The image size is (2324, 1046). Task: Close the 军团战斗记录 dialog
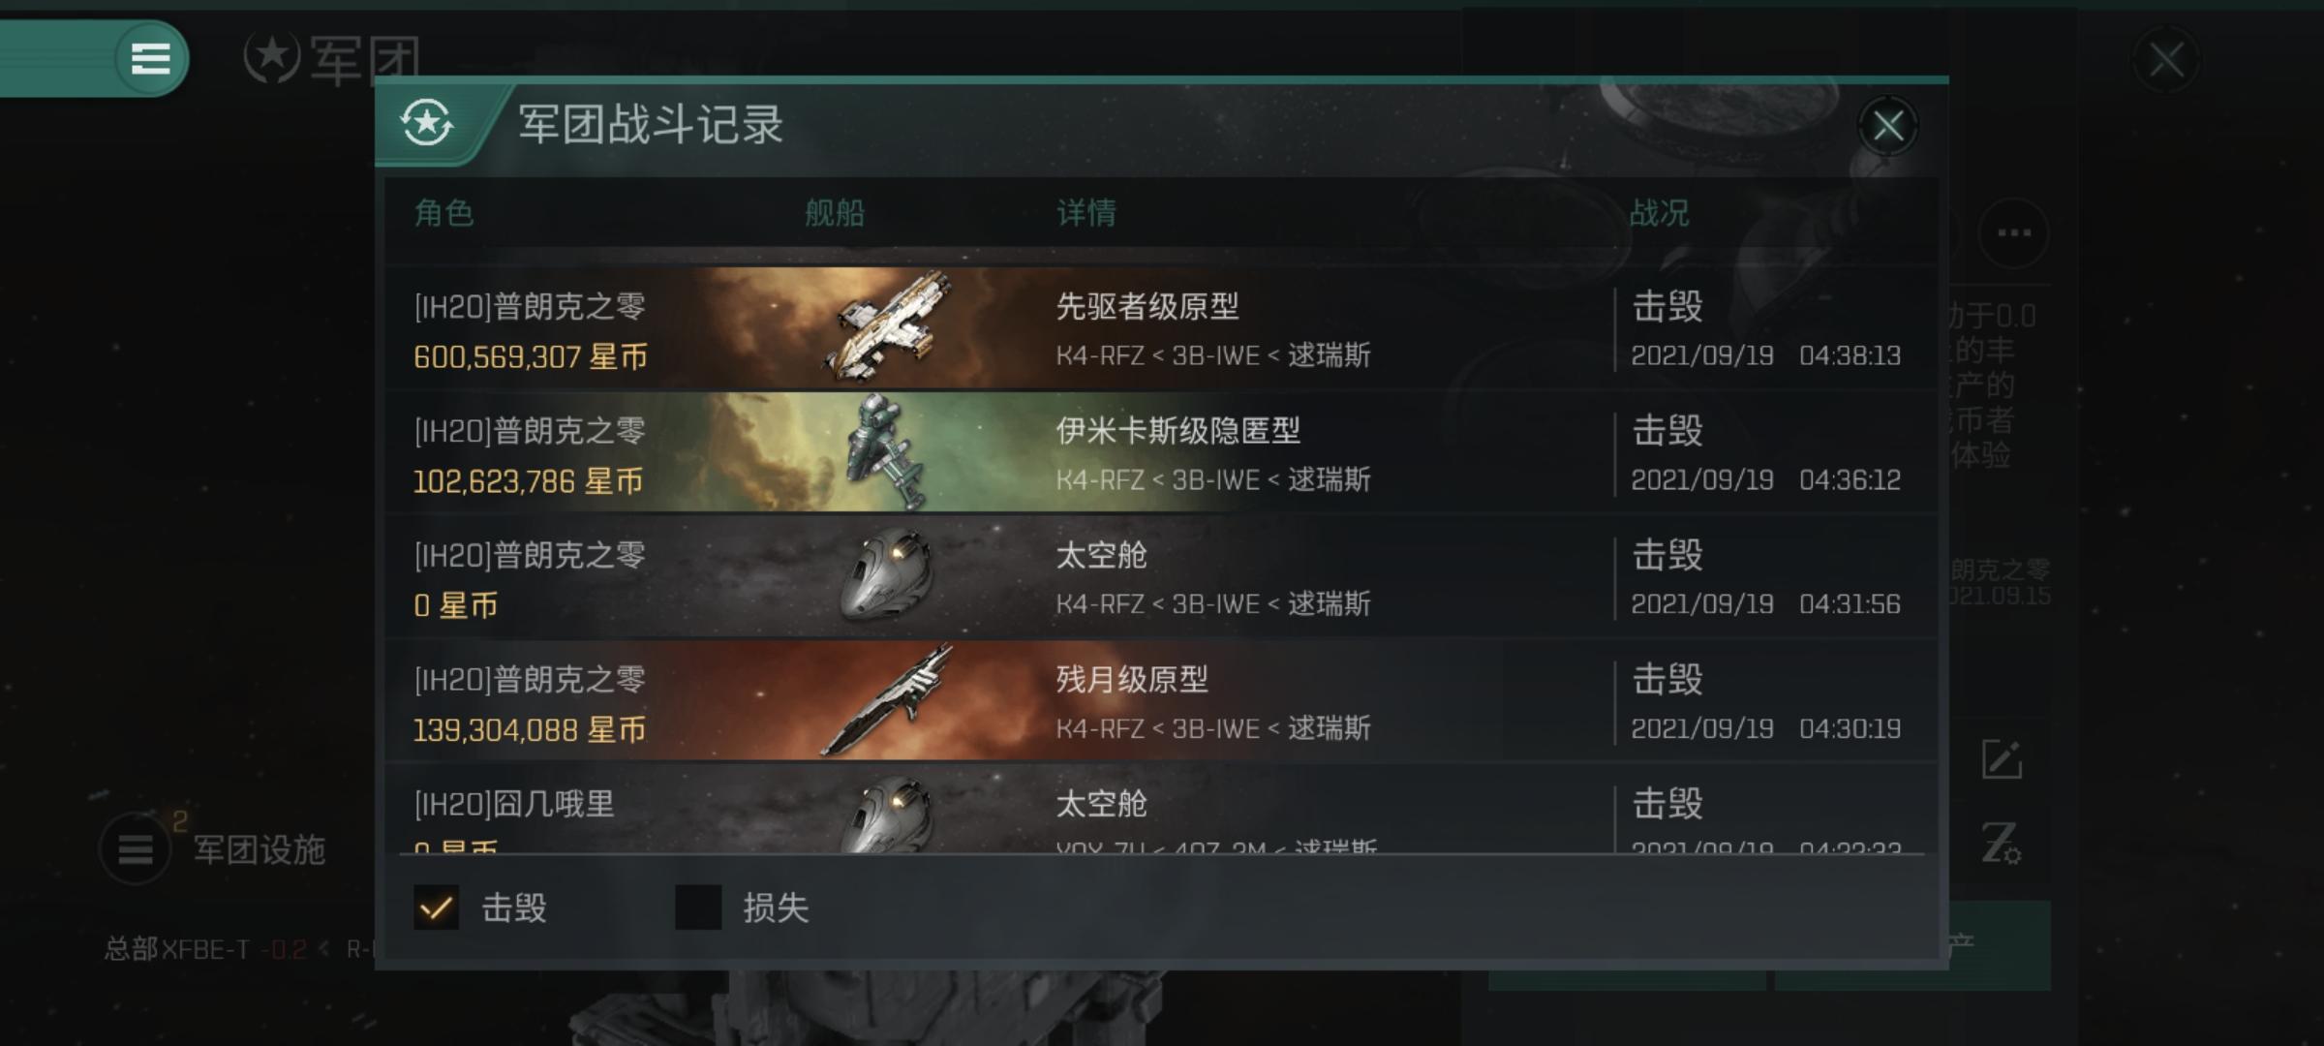[x=1887, y=126]
